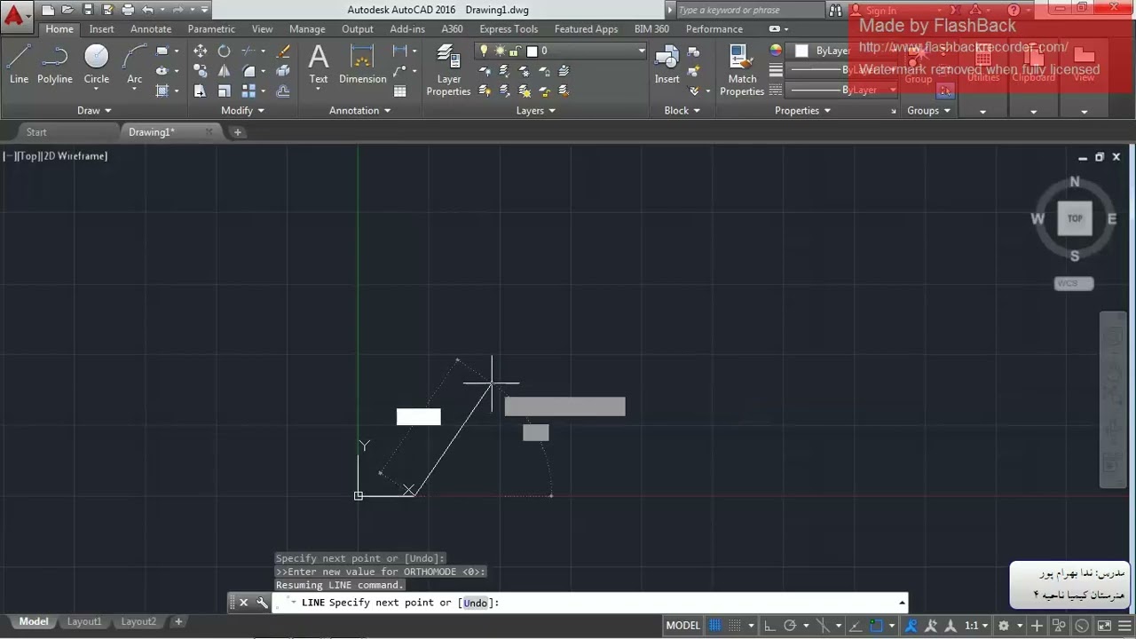Go to the Start tab
The height and width of the screenshot is (639, 1136).
click(x=36, y=132)
